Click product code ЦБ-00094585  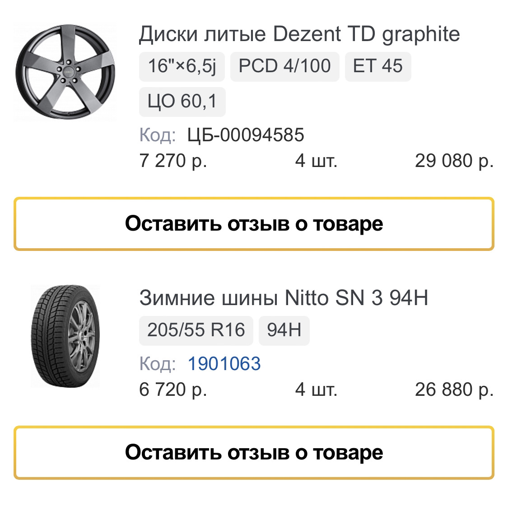point(245,135)
